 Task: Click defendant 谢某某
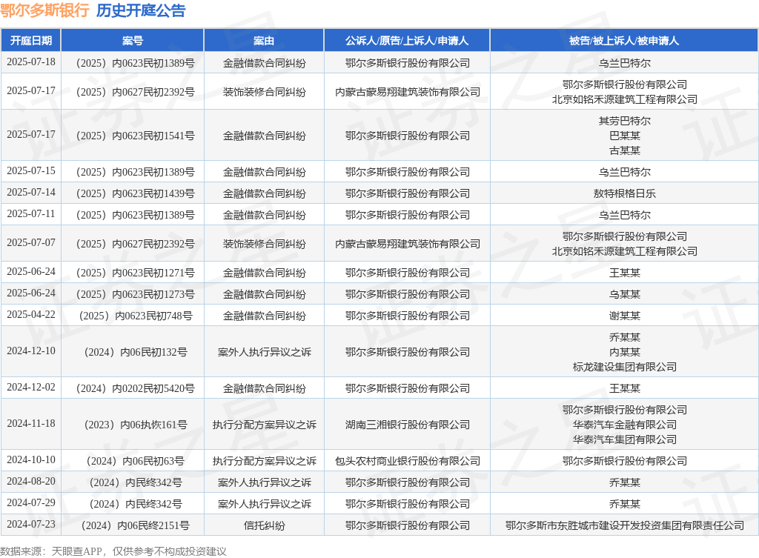(624, 316)
